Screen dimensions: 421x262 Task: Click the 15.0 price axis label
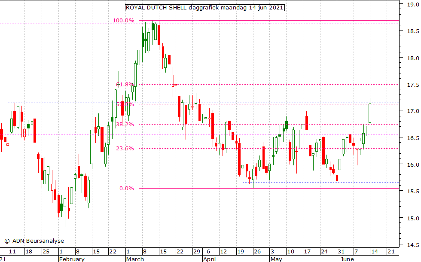pos(413,218)
